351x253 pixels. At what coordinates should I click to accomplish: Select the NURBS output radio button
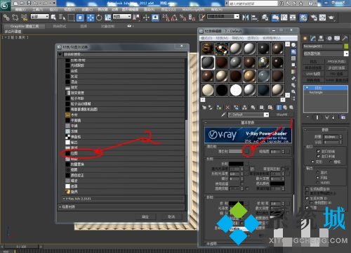[317, 183]
